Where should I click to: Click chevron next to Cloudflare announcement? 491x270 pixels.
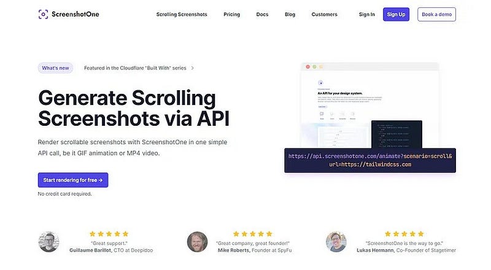(x=192, y=68)
